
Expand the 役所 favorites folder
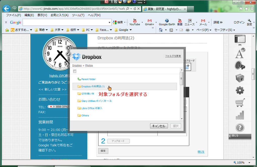pos(73,30)
